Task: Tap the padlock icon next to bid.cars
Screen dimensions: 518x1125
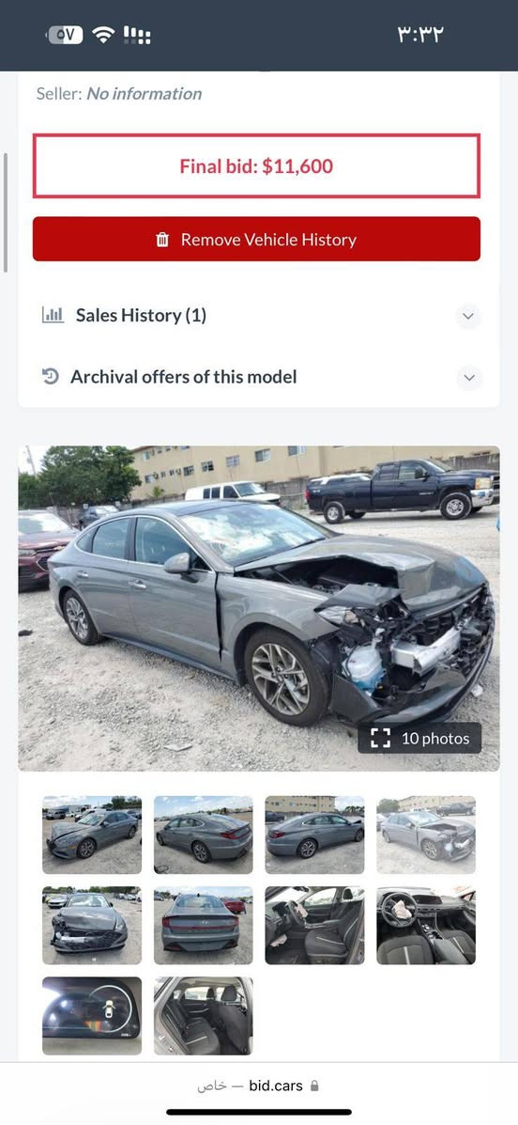Action: 313,1086
